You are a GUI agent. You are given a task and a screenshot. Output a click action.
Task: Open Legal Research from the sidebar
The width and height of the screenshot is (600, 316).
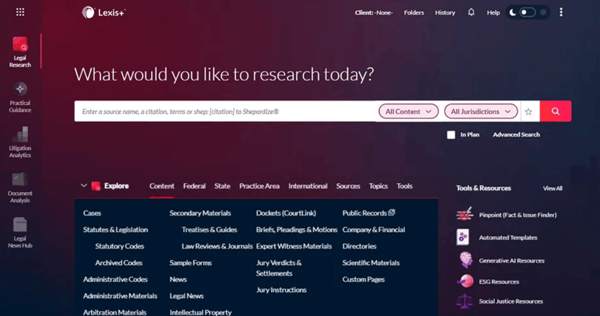point(20,52)
